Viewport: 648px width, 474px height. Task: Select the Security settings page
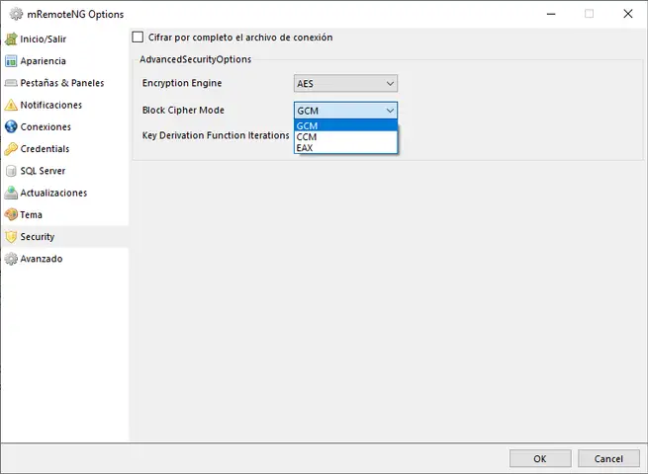tap(65, 237)
